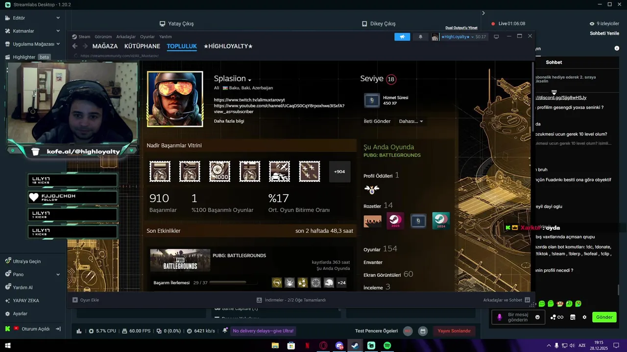Open the Arkadaşlar menu

point(126,37)
